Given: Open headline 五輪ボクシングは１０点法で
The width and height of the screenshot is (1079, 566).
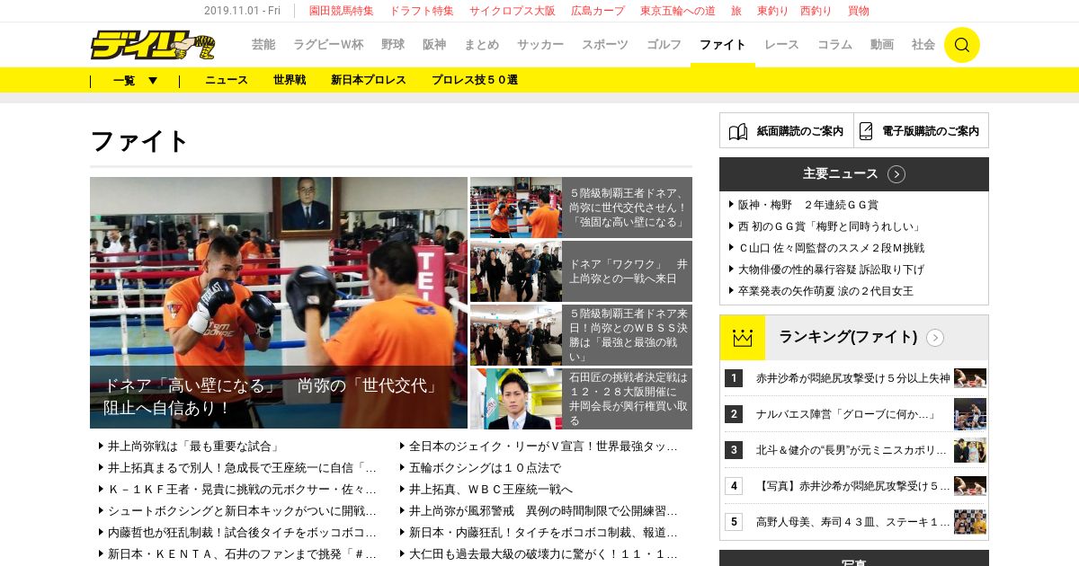Looking at the screenshot, I should pyautogui.click(x=485, y=467).
